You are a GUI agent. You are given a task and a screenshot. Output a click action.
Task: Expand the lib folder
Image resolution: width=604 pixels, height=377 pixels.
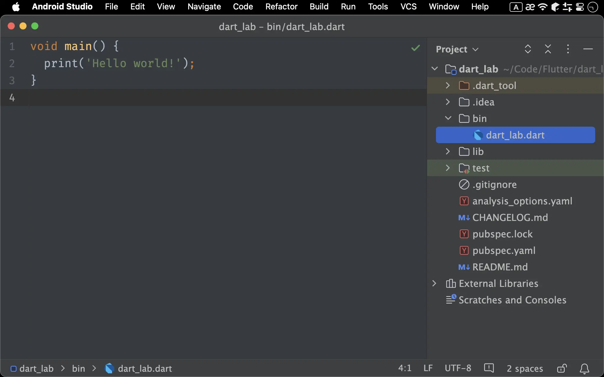coord(448,151)
